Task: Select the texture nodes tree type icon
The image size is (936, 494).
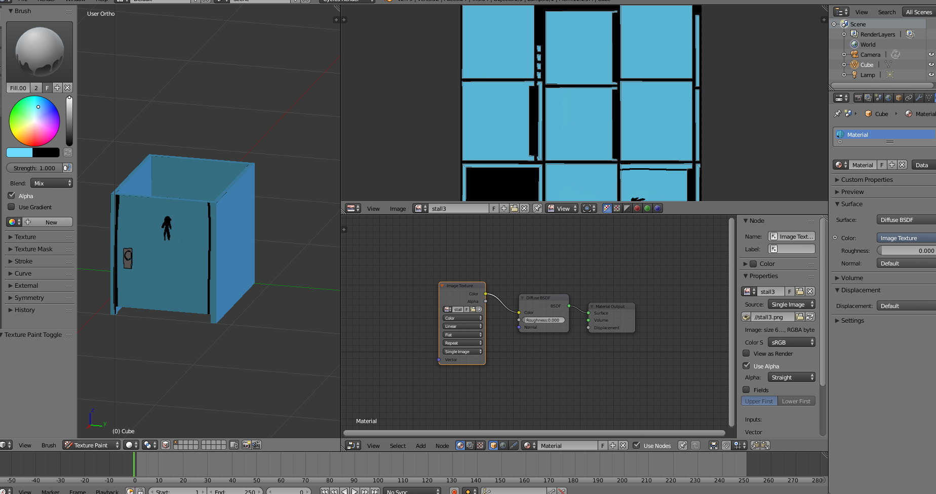Action: coord(480,445)
